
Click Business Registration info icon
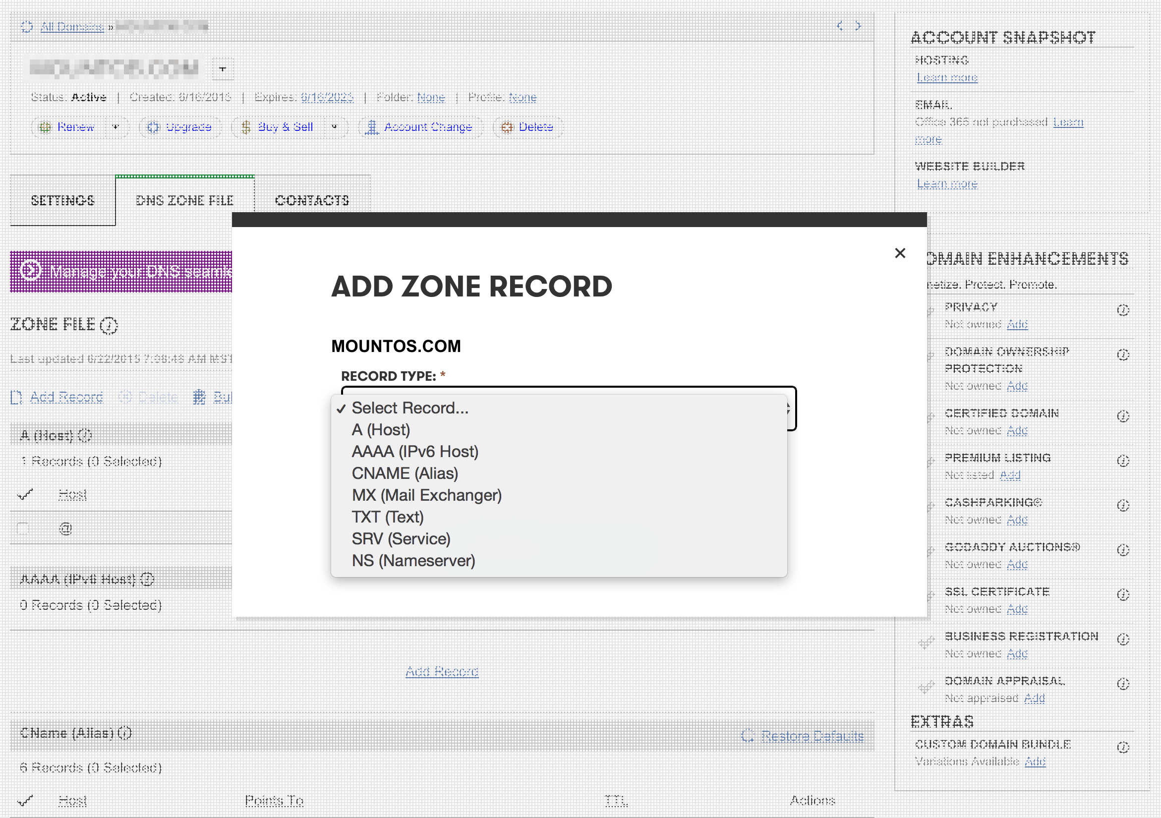[x=1123, y=639]
